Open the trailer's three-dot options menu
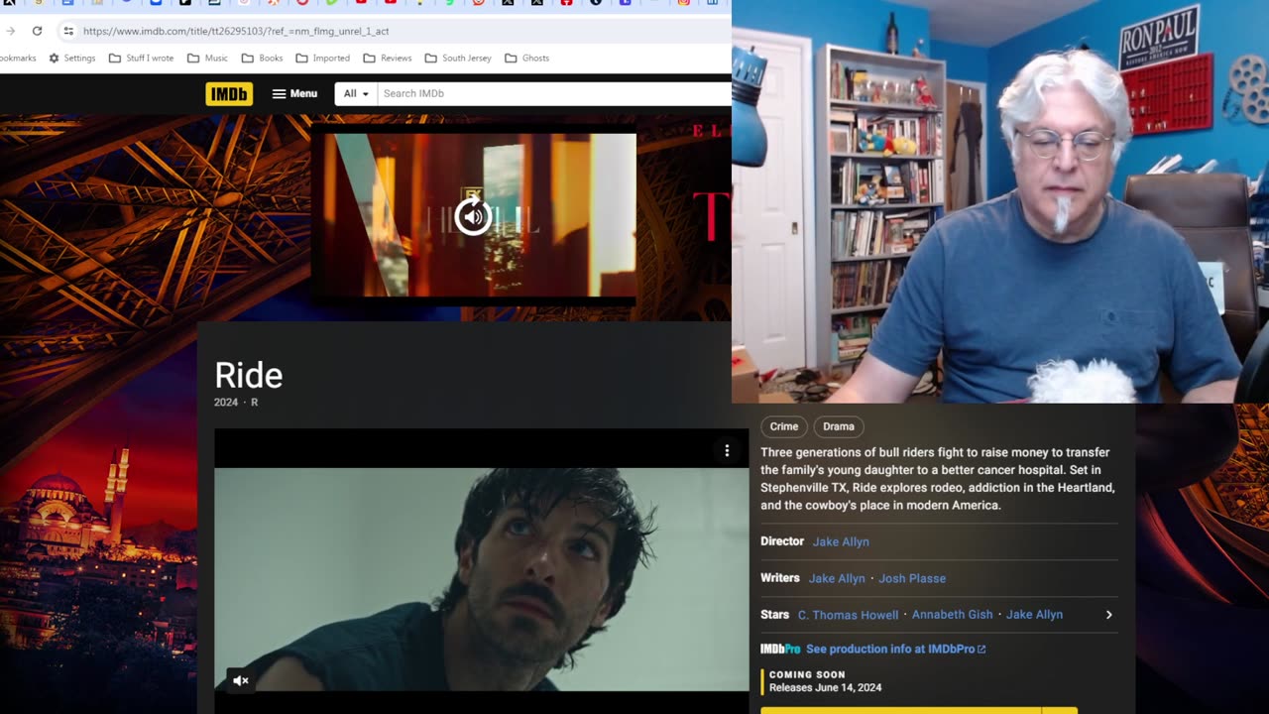Viewport: 1269px width, 714px height. pyautogui.click(x=727, y=450)
